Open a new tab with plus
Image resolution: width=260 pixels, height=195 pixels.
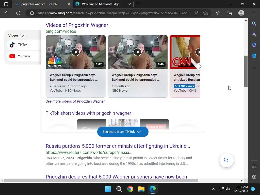pos(138,4)
